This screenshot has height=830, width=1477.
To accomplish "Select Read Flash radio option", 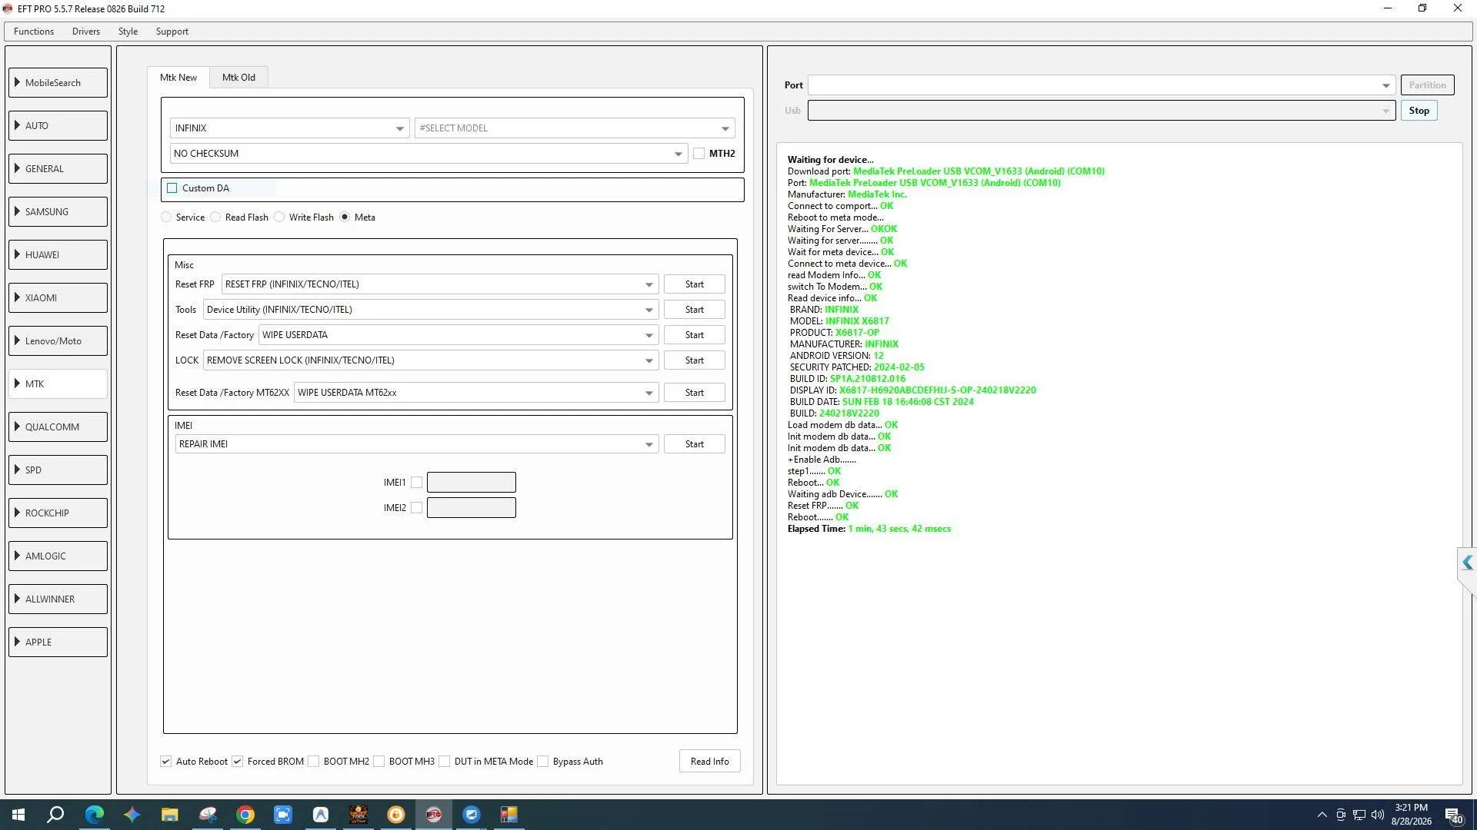I will 215,217.
